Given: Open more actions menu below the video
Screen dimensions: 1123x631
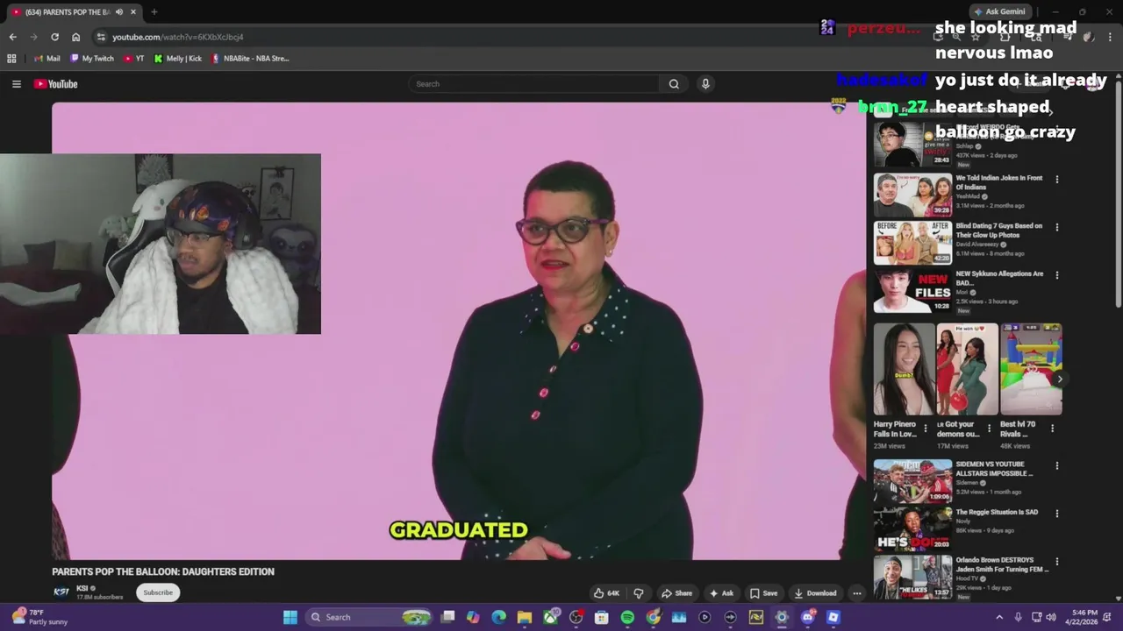Looking at the screenshot, I should click(x=857, y=593).
